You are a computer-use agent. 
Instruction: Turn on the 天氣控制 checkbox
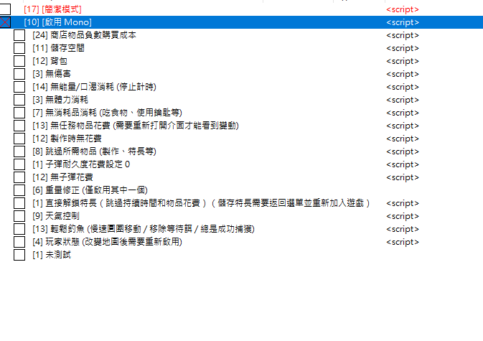click(19, 216)
